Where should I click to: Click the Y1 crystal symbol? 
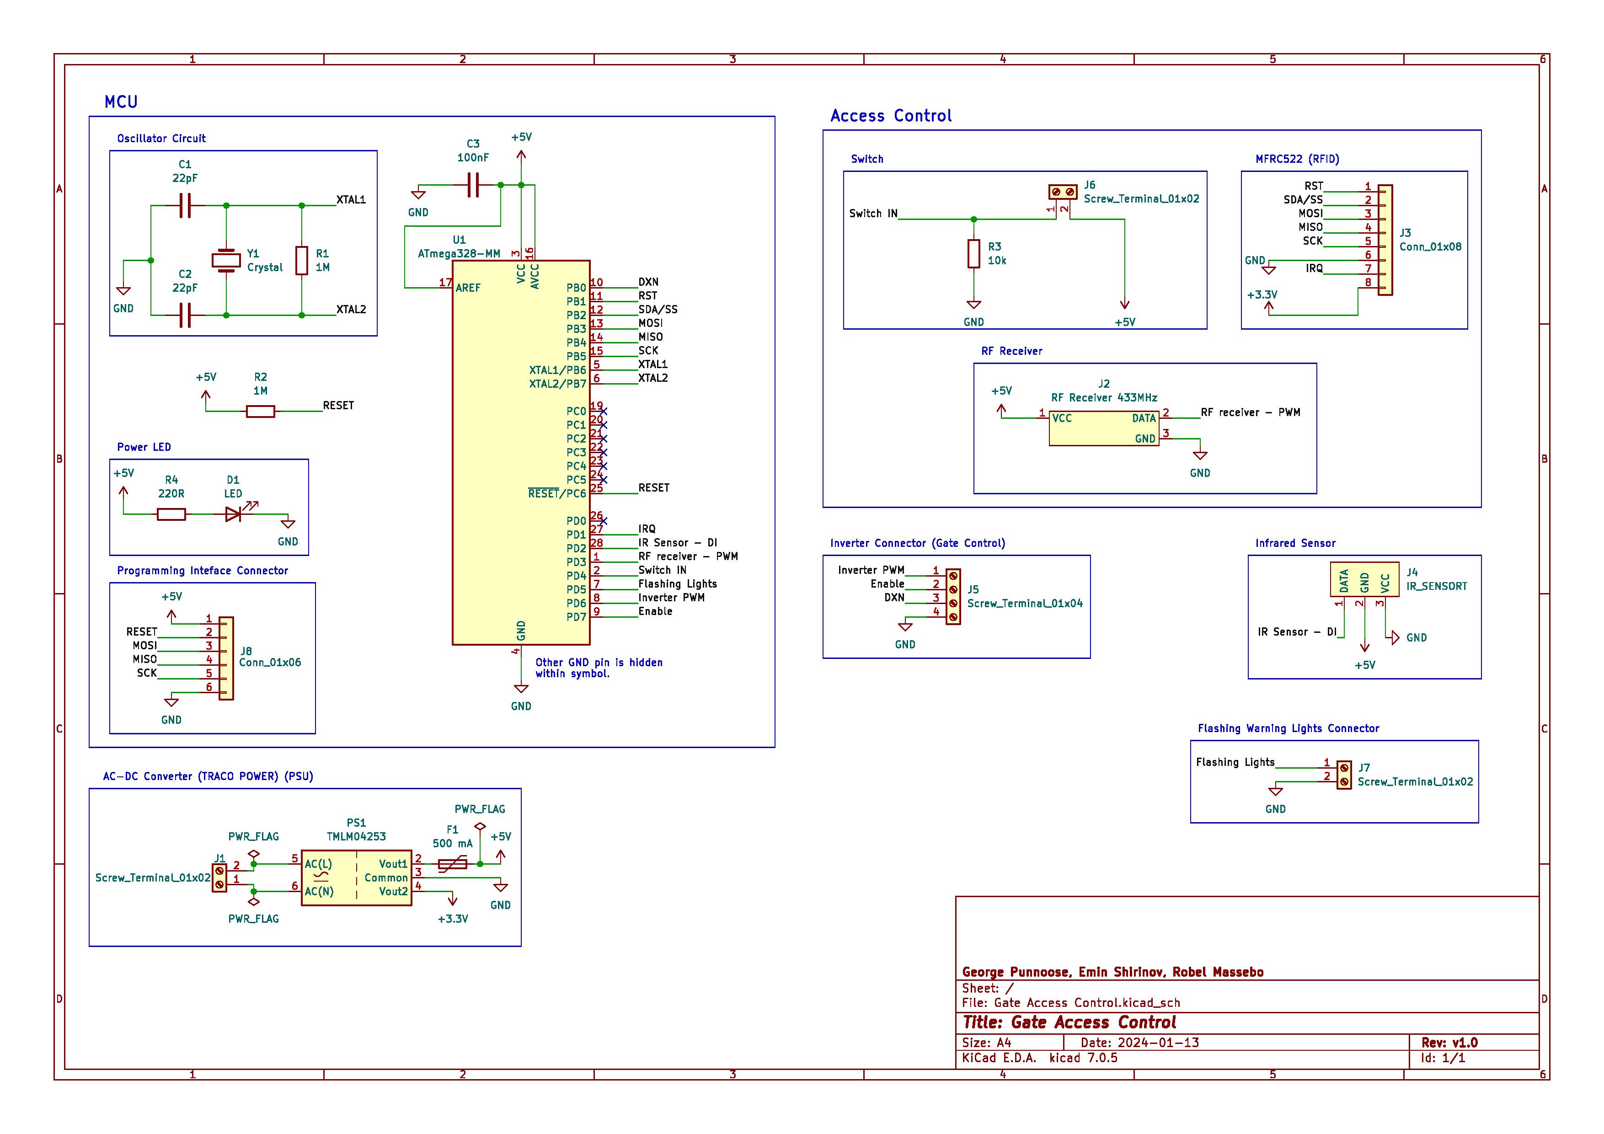226,261
